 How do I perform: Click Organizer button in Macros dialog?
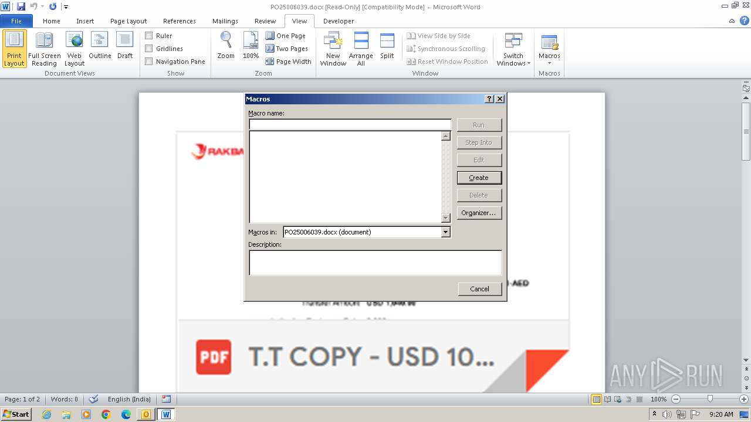point(479,213)
